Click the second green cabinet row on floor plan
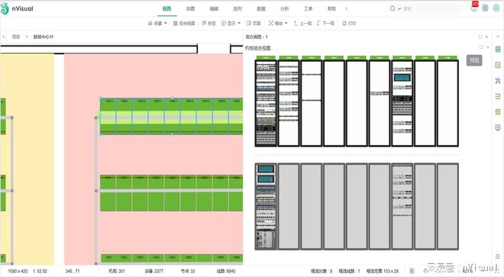This screenshot has height=277, width=504. coord(171,193)
